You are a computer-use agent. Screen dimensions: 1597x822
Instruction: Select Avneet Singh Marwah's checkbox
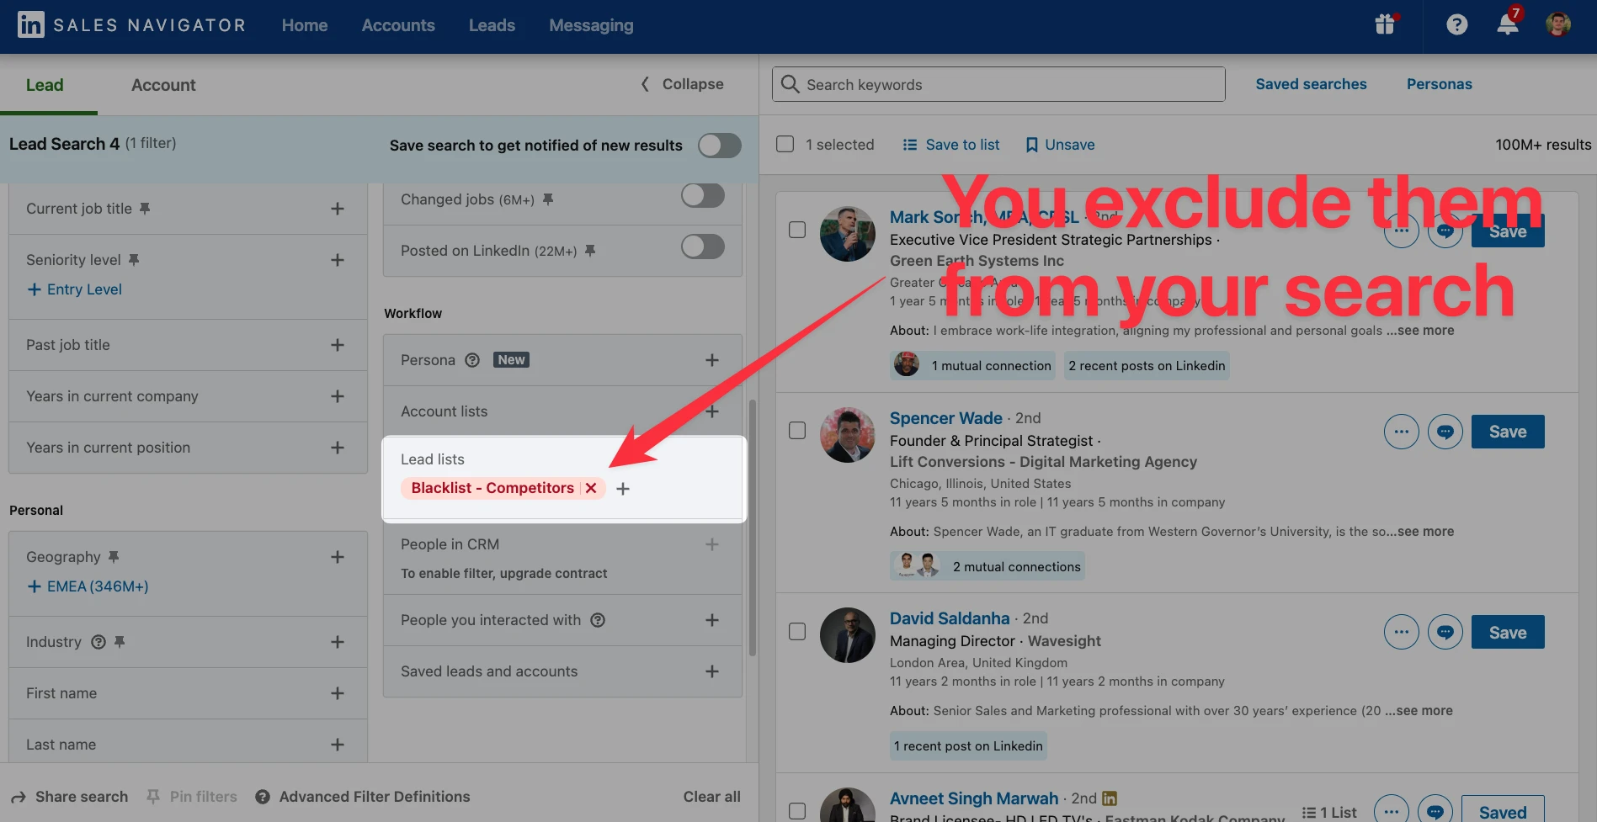(797, 811)
